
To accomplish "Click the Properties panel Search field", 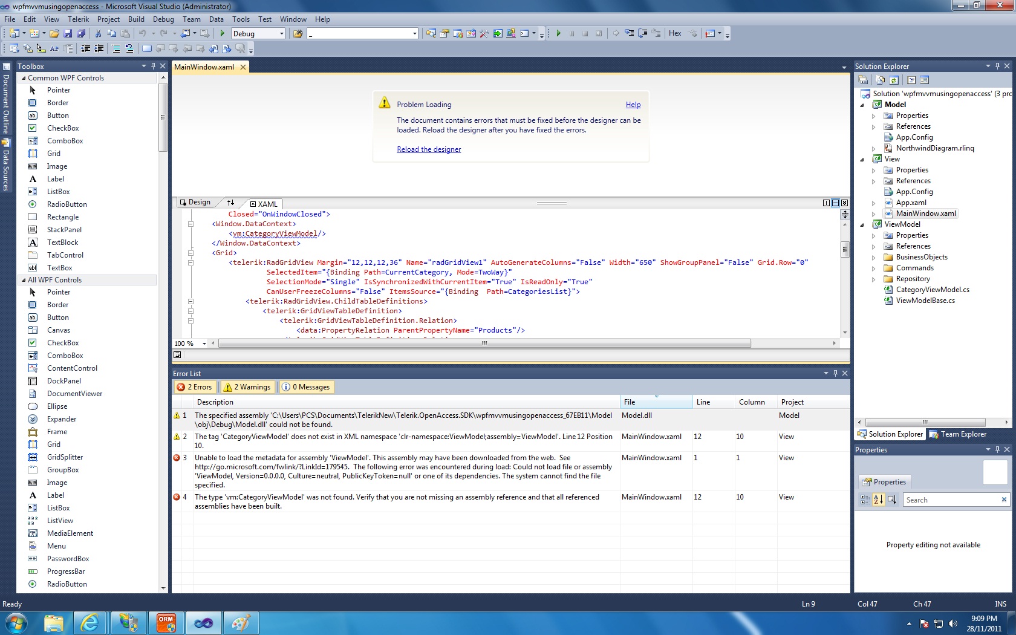I will click(951, 500).
